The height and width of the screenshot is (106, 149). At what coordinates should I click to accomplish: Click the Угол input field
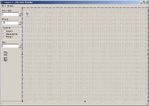point(10,46)
